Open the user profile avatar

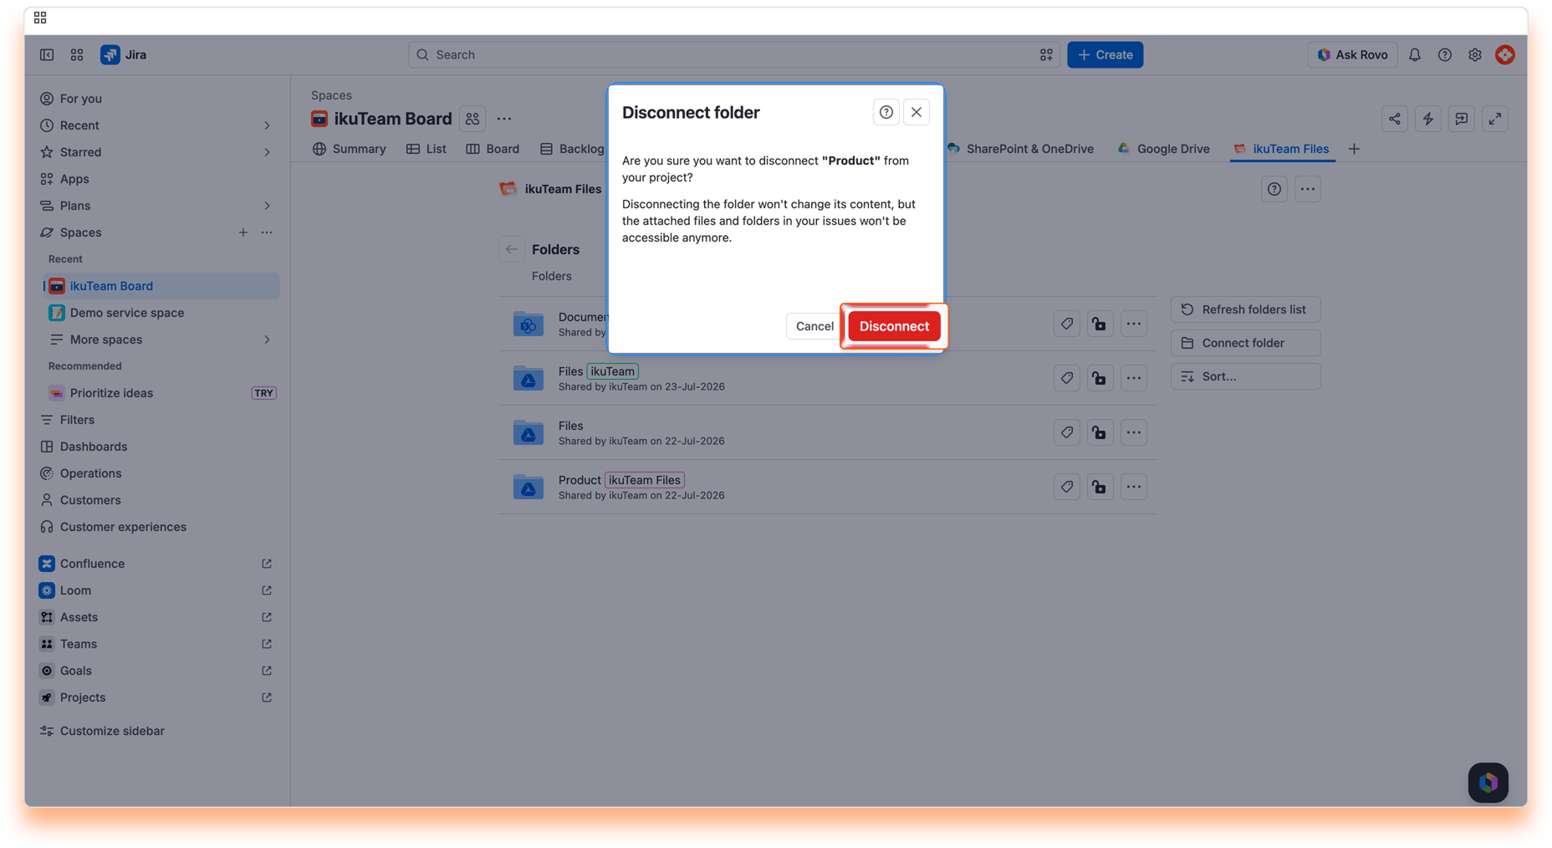(x=1504, y=54)
